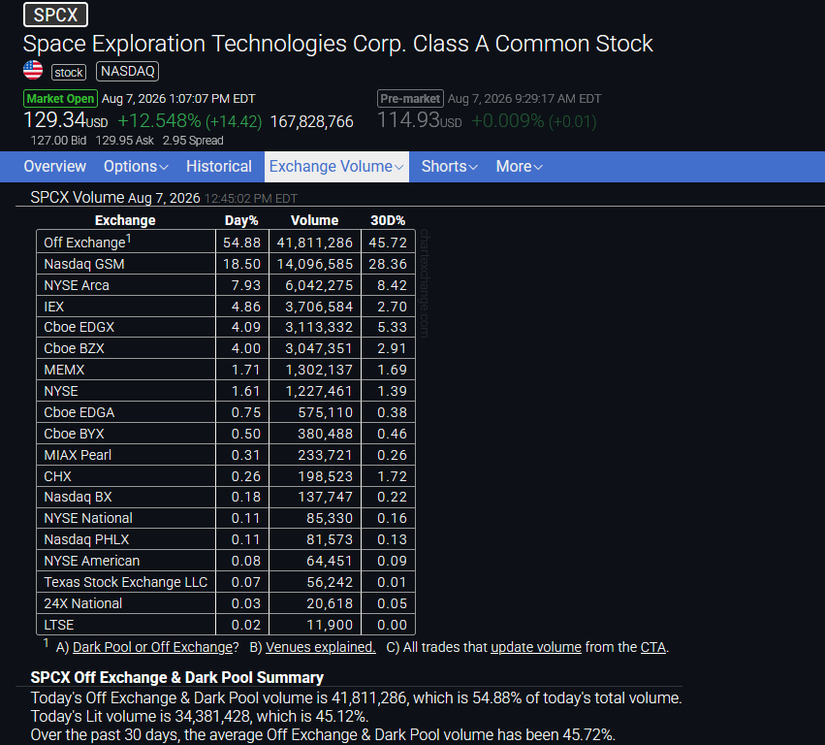825x745 pixels.
Task: Click the +12.548% price change
Action: coord(159,121)
